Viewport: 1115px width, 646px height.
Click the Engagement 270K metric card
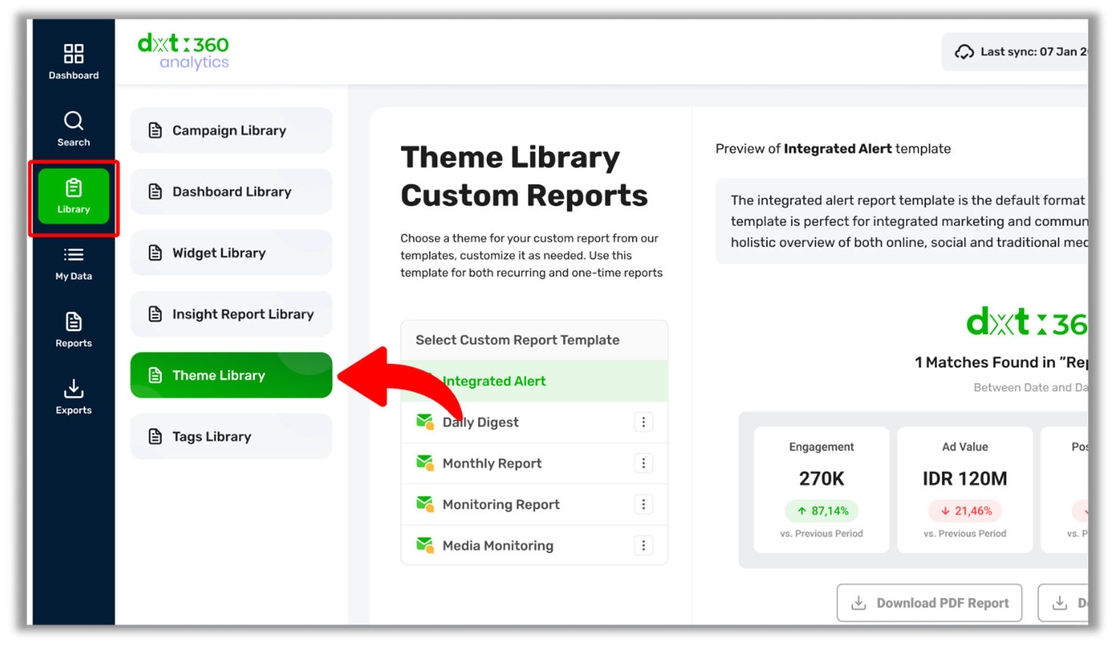pos(822,490)
